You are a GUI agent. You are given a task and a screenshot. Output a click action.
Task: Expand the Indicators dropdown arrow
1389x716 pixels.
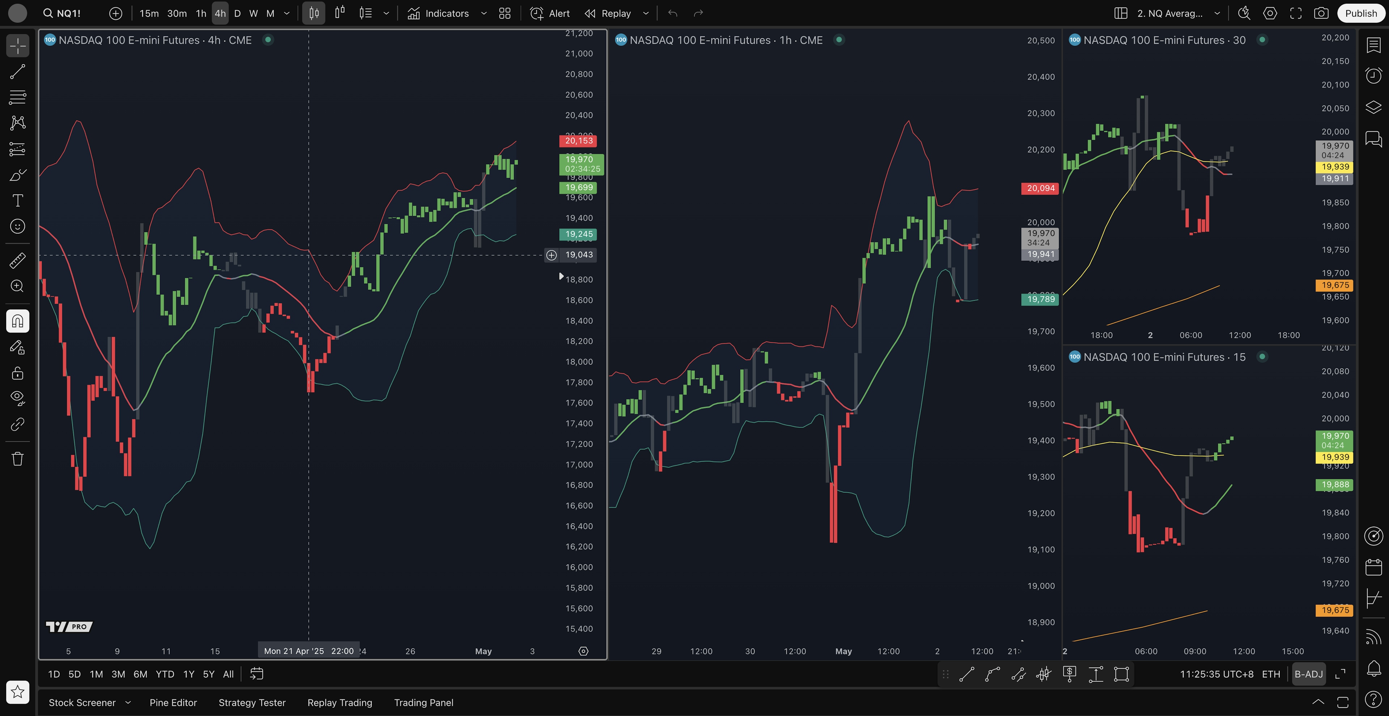tap(484, 13)
